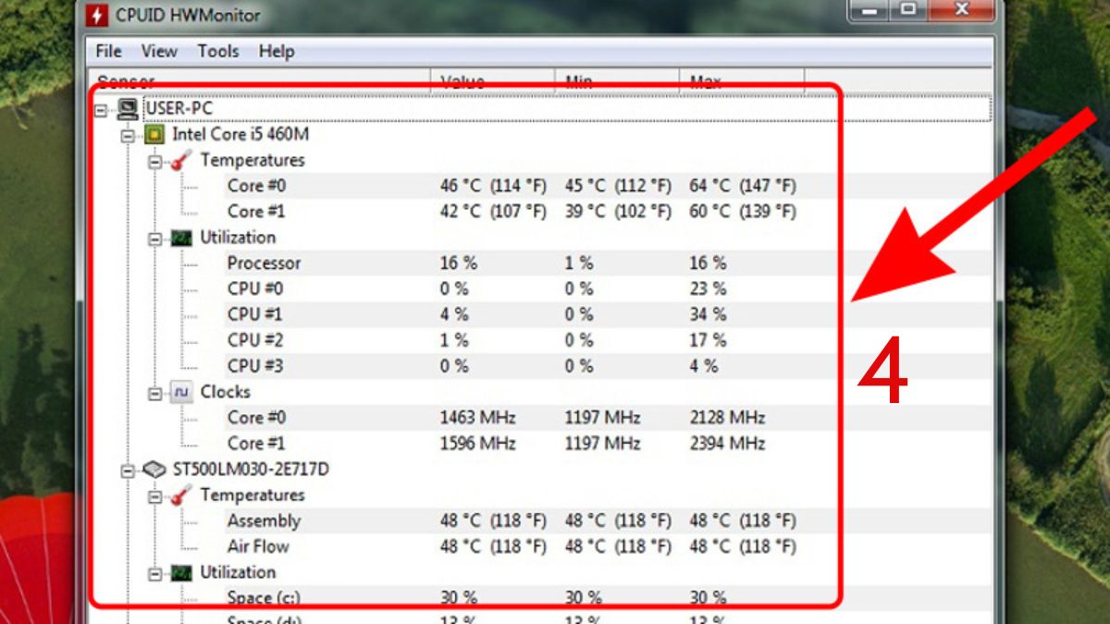Collapse the ST500LM030-2E717D drive node
The image size is (1110, 624).
pos(128,471)
